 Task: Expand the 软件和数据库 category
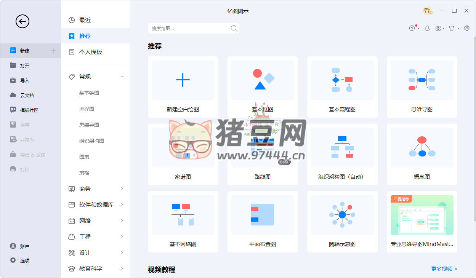tap(122, 205)
